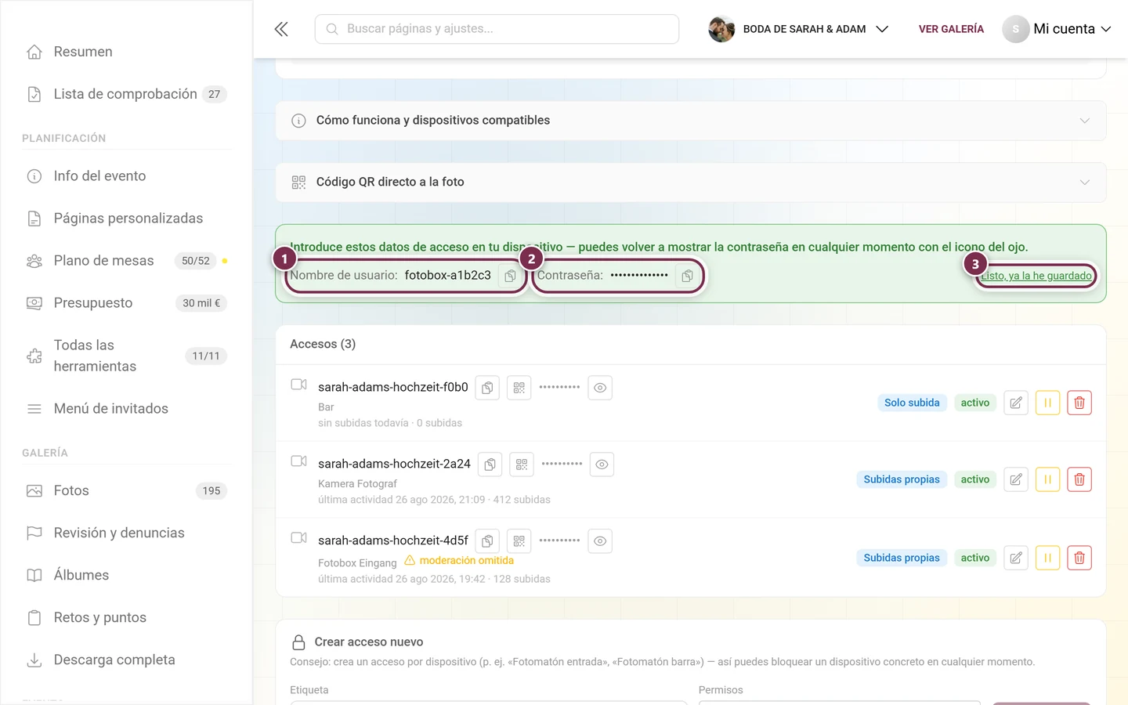Image resolution: width=1128 pixels, height=705 pixels.
Task: Delete the Fotobox Eingang access
Action: coord(1079,558)
